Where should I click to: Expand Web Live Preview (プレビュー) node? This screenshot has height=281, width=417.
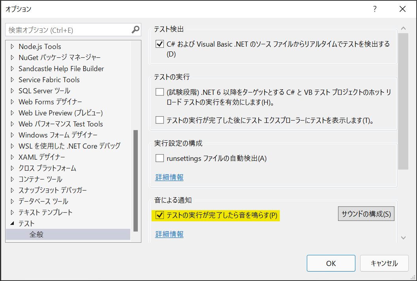(12, 113)
